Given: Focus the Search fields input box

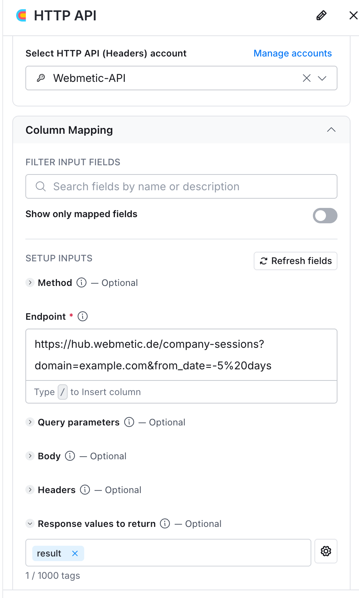Looking at the screenshot, I should coord(181,186).
